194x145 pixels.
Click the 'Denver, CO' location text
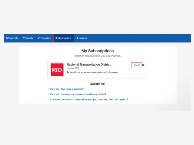pyautogui.click(x=72, y=68)
